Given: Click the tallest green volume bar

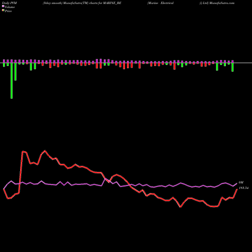Looking at the screenshot, I should (12, 81).
